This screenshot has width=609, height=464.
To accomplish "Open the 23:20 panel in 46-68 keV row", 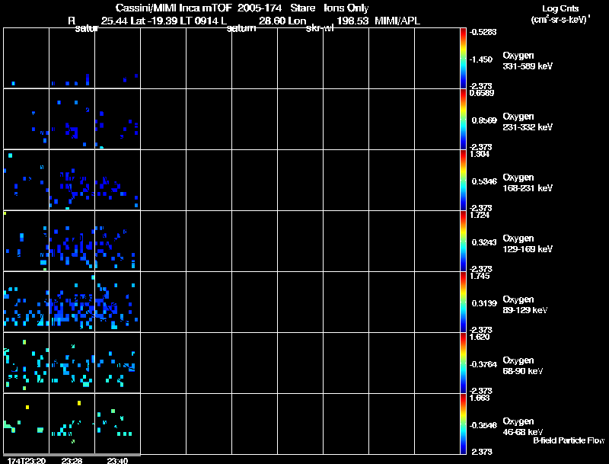I will pyautogui.click(x=27, y=424).
